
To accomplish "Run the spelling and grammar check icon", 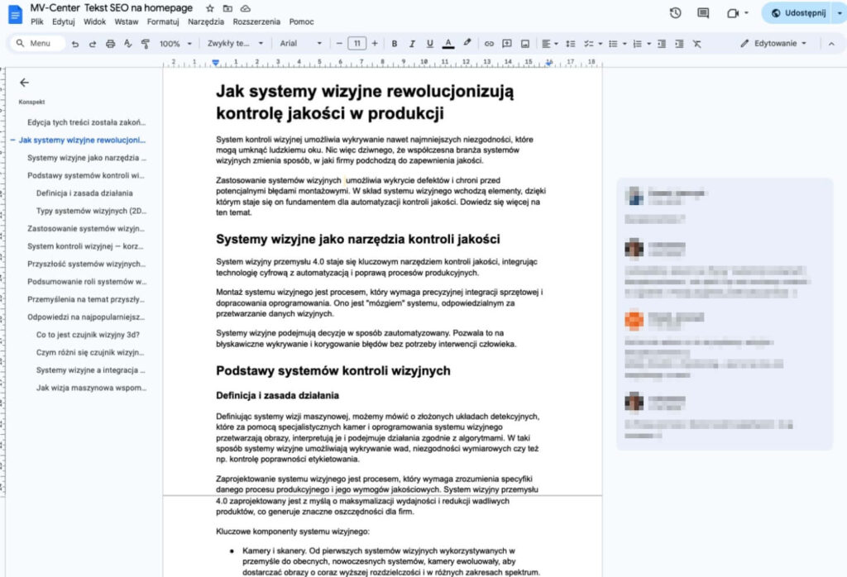I will [x=126, y=43].
